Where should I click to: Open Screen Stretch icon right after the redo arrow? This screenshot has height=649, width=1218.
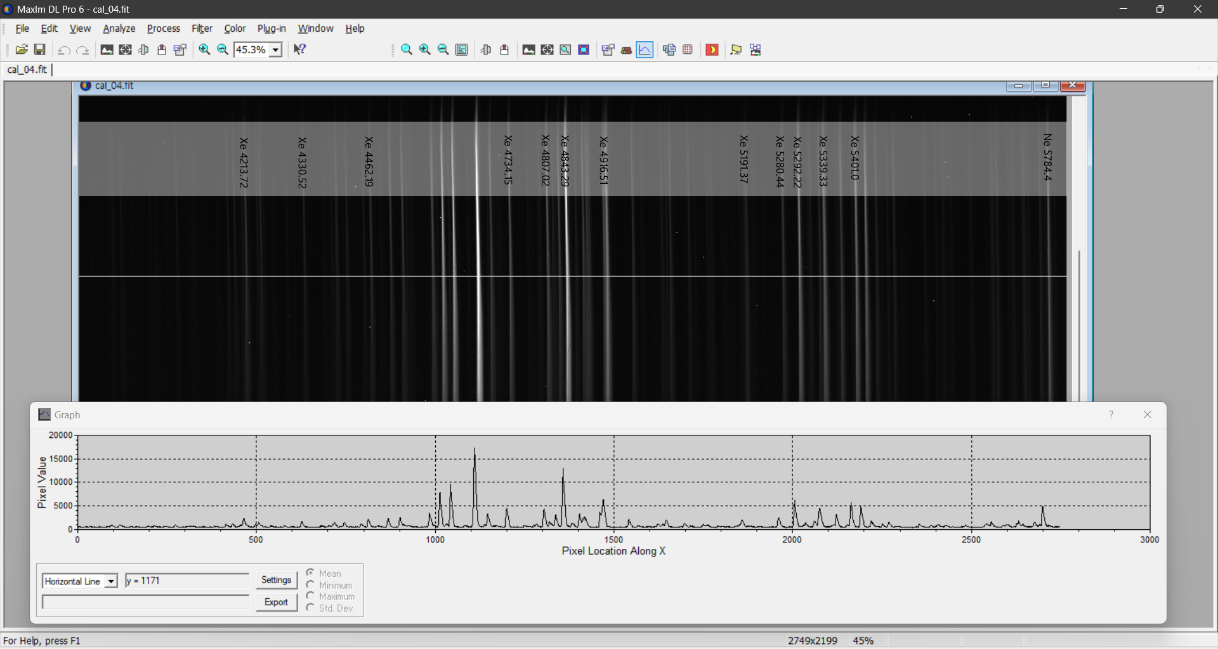point(107,49)
